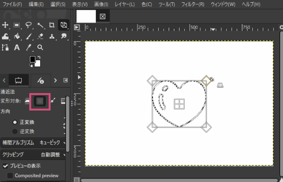Click the bottom-left perspective transform handle

152,127
